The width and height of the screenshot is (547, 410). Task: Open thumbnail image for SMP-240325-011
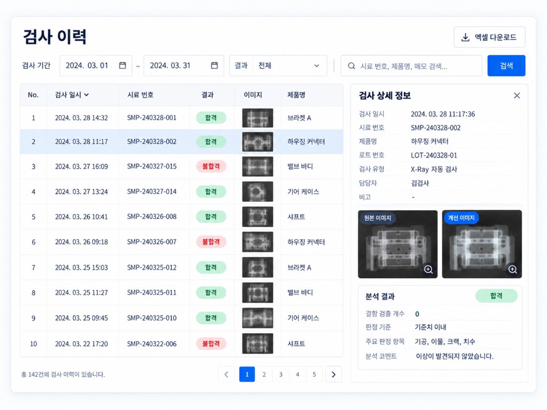pos(258,293)
